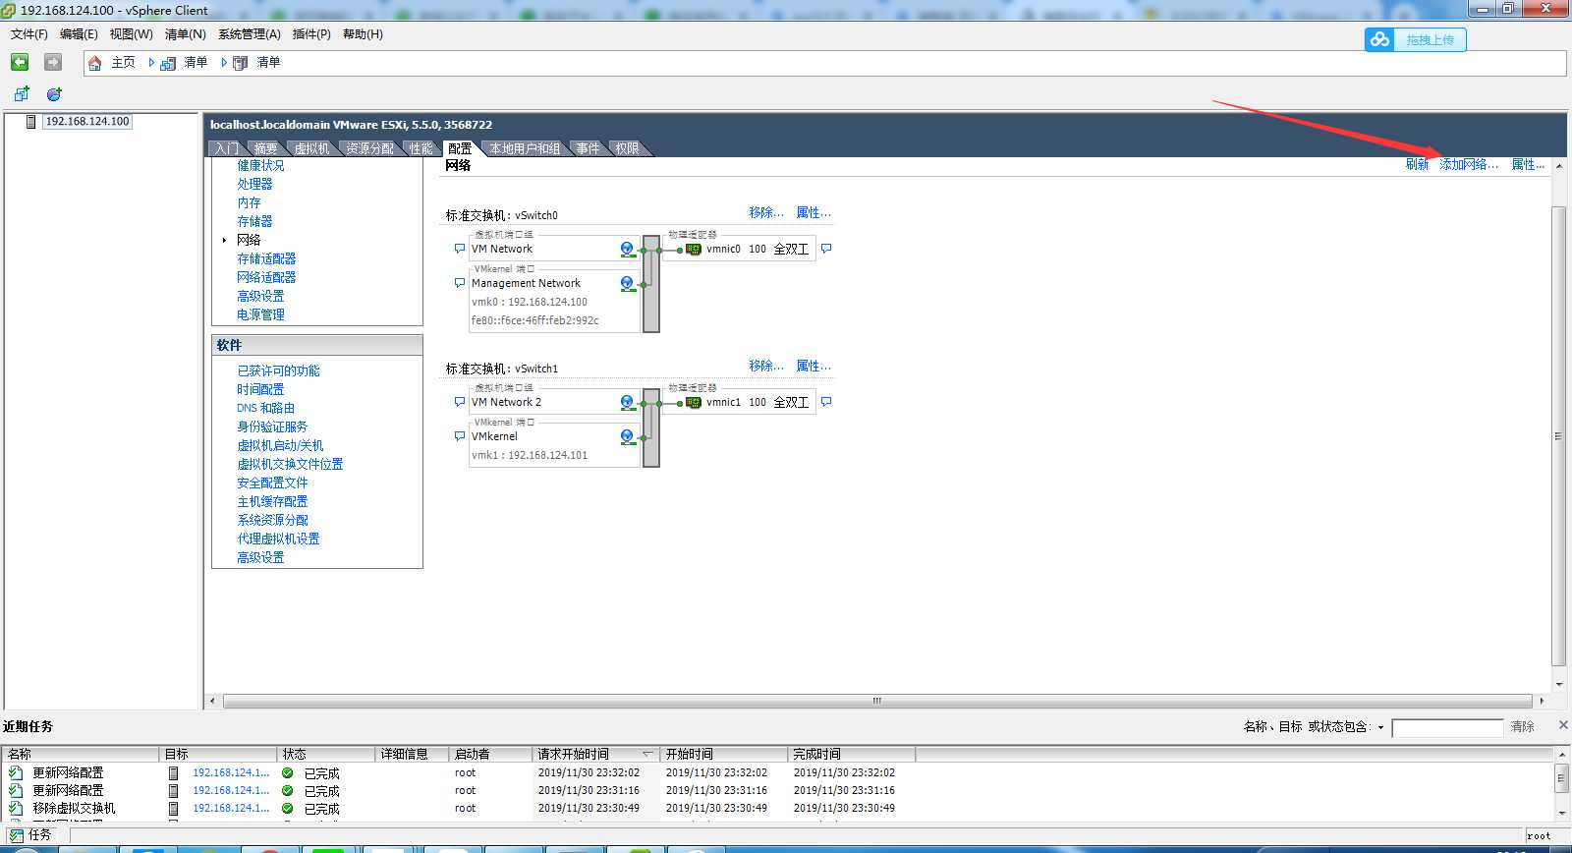
Task: Open the 存储器 hardware link
Action: 254,221
